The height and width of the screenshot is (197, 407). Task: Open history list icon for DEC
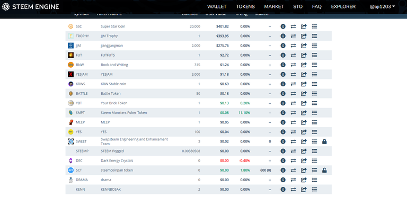[314, 160]
